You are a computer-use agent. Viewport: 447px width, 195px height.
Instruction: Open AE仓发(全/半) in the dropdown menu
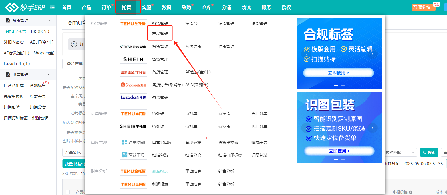click(x=198, y=72)
